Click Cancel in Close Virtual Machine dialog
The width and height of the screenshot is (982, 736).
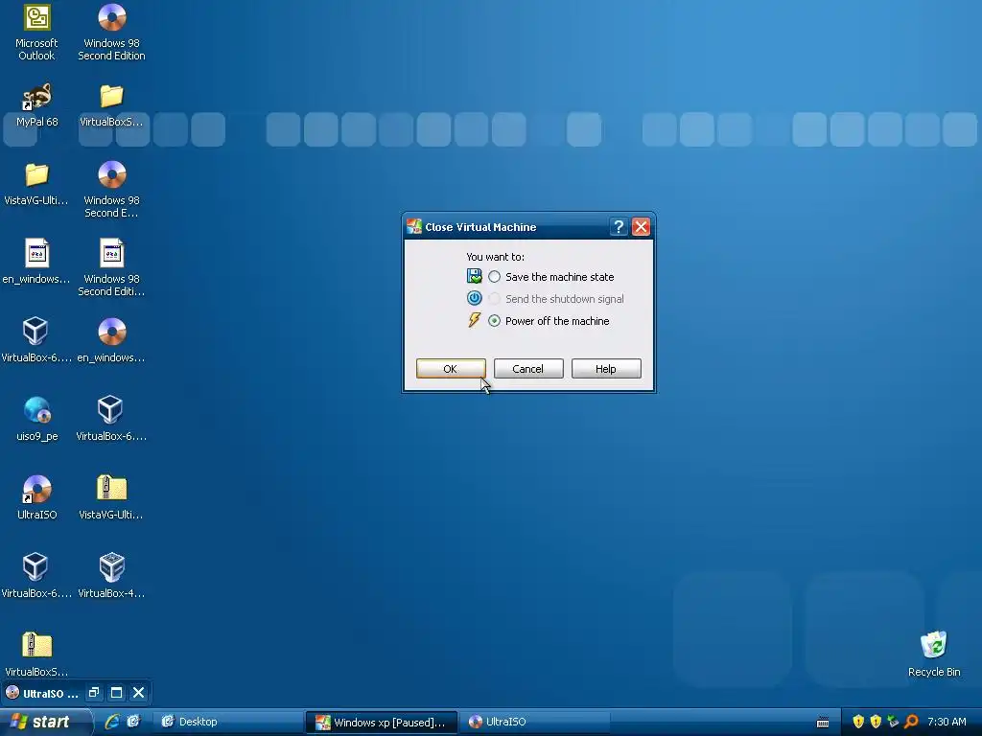tap(528, 369)
